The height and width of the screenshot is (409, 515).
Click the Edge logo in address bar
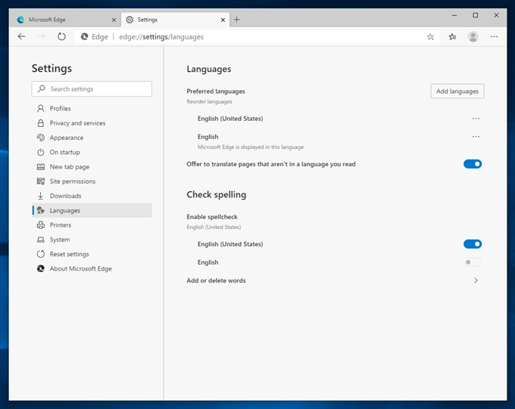(x=85, y=37)
